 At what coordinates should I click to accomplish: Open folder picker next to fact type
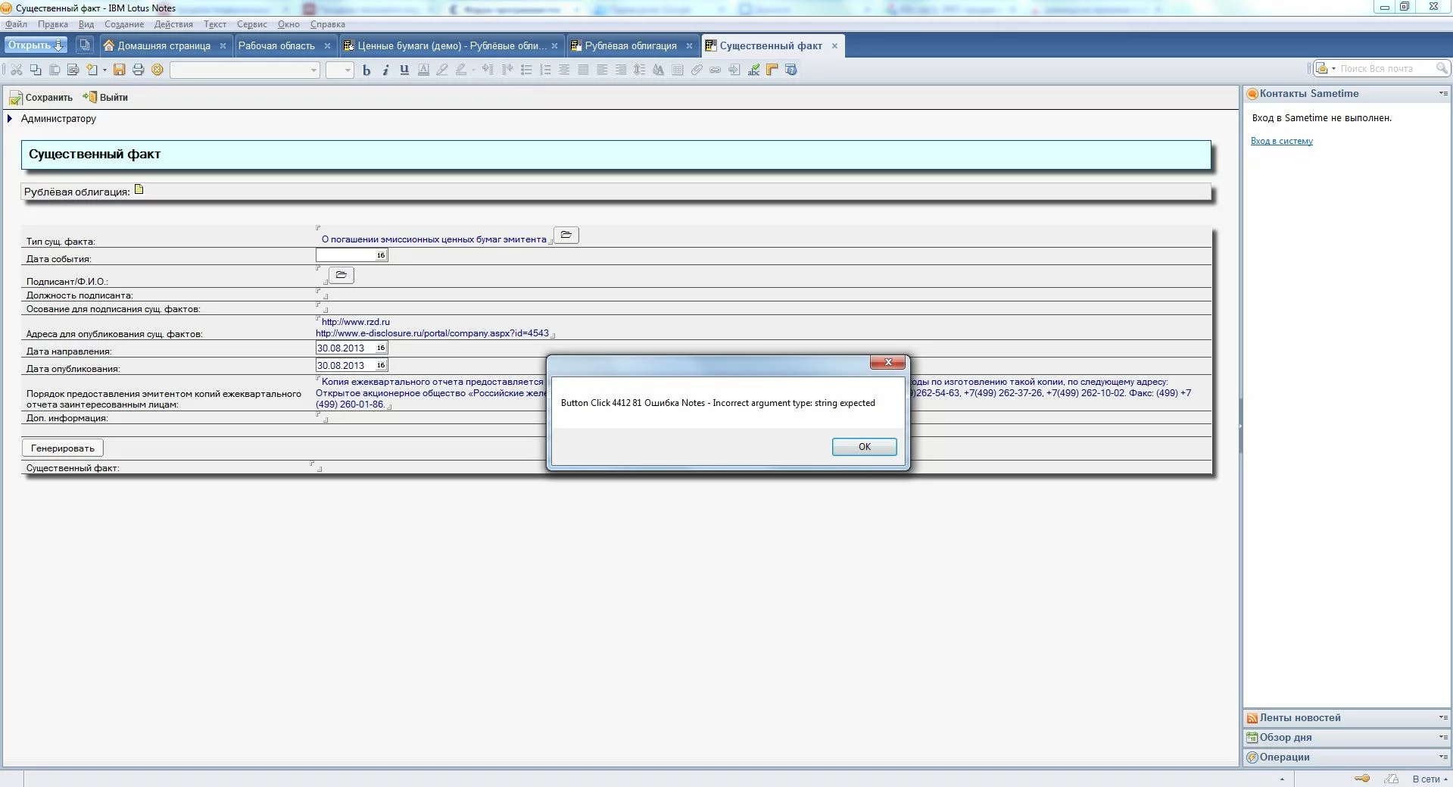(x=566, y=235)
